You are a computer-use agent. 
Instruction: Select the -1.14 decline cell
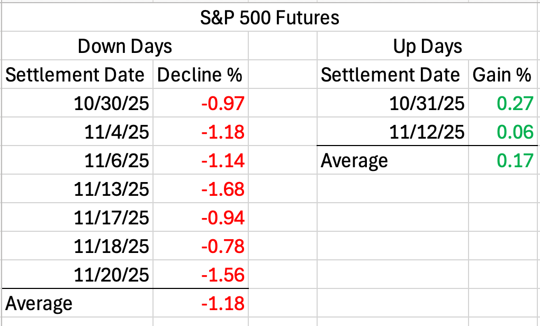223,160
